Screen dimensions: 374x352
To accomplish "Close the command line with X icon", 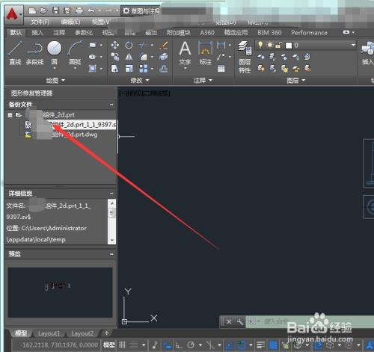I will [x=229, y=322].
